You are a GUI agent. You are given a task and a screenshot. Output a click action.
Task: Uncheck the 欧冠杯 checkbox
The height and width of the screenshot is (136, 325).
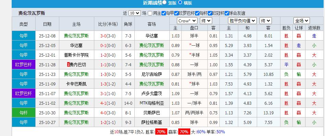(210, 13)
